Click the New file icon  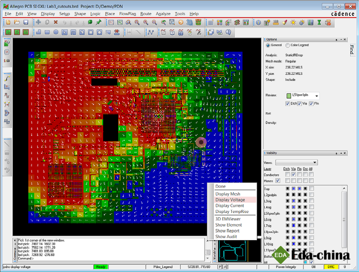[x=8, y=22]
